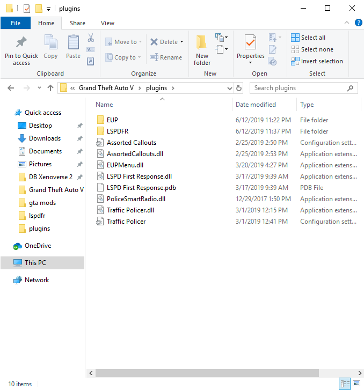Click the Paste clipboard icon
The width and height of the screenshot is (364, 390).
[x=74, y=42]
